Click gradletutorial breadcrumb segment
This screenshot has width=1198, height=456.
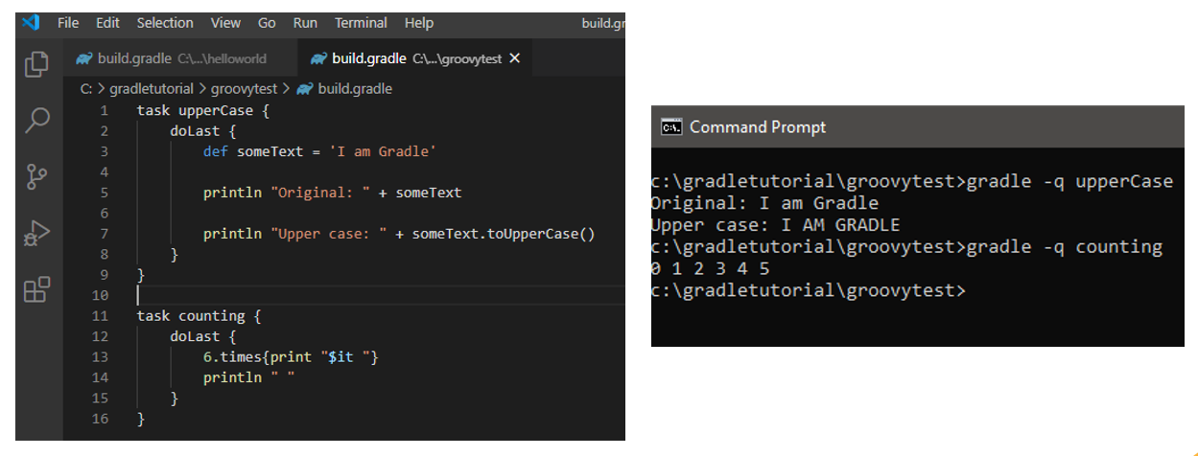(x=152, y=88)
